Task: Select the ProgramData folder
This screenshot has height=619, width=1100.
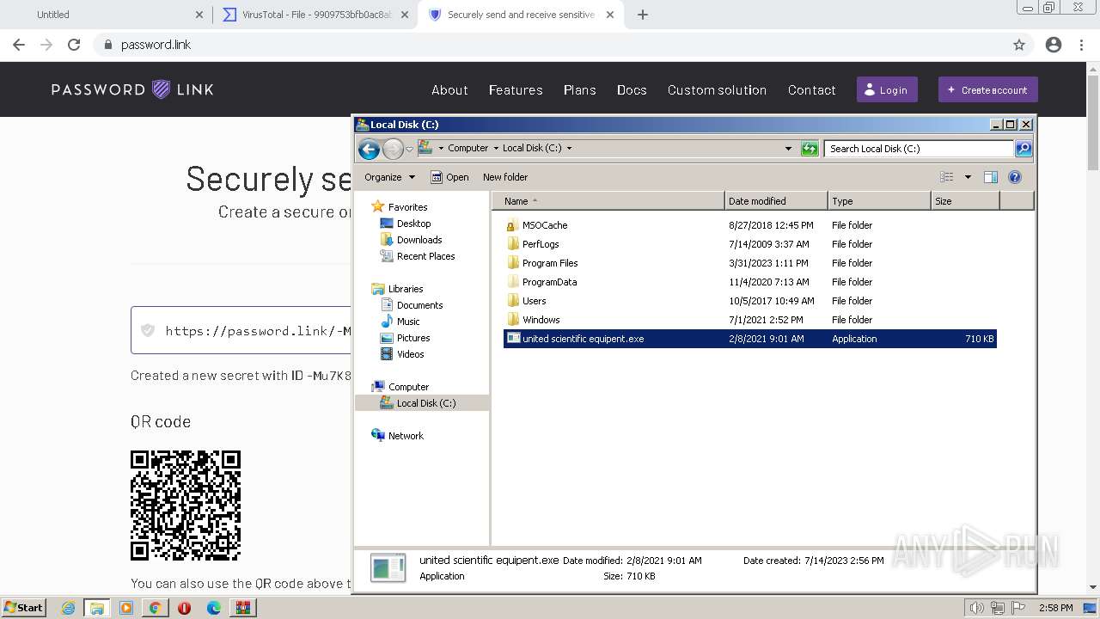Action: (x=549, y=282)
